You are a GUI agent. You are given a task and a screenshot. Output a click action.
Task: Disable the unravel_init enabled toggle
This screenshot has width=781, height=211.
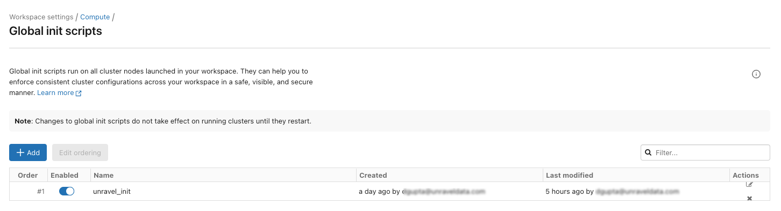point(67,191)
